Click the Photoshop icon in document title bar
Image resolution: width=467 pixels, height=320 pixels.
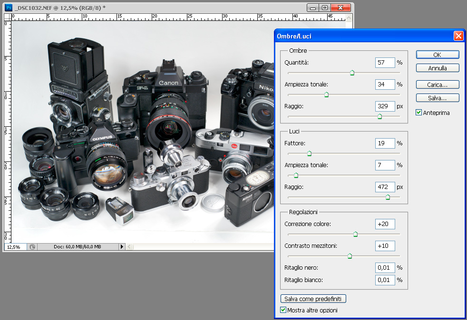click(x=9, y=8)
